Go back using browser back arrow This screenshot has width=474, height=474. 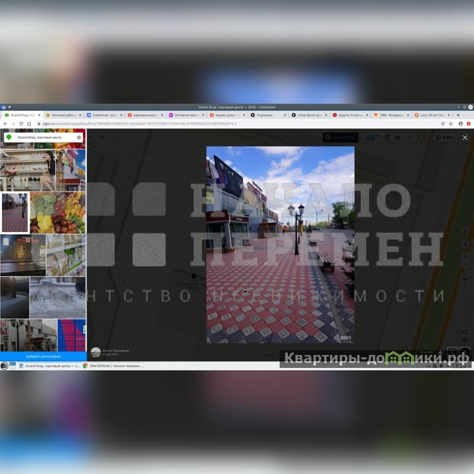(x=5, y=123)
